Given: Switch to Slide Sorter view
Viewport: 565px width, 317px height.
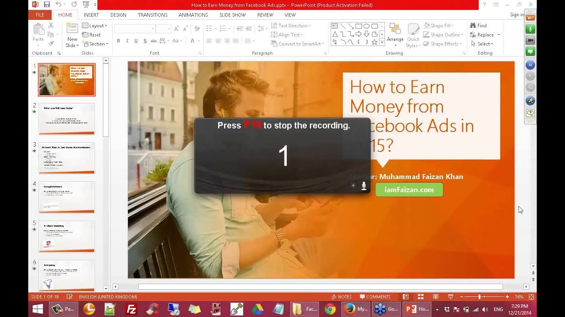Looking at the screenshot, I should (421, 297).
